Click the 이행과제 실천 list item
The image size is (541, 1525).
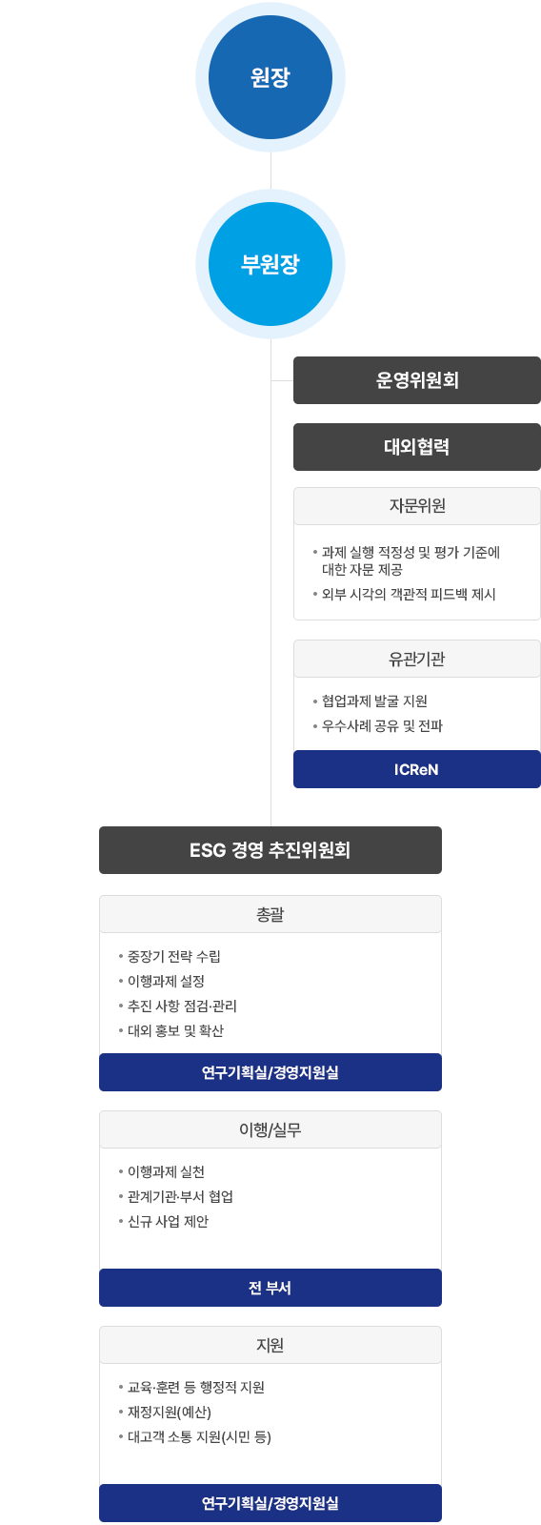(167, 1171)
